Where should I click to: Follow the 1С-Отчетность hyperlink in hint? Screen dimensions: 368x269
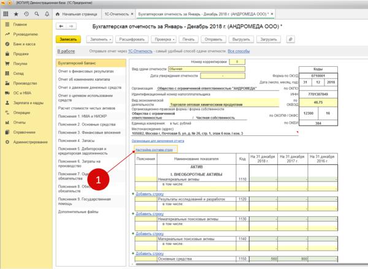tap(140, 51)
